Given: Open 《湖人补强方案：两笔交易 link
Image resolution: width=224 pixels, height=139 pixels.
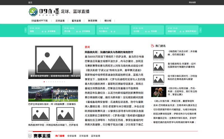Looking at the screenshot, I should click(174, 101).
